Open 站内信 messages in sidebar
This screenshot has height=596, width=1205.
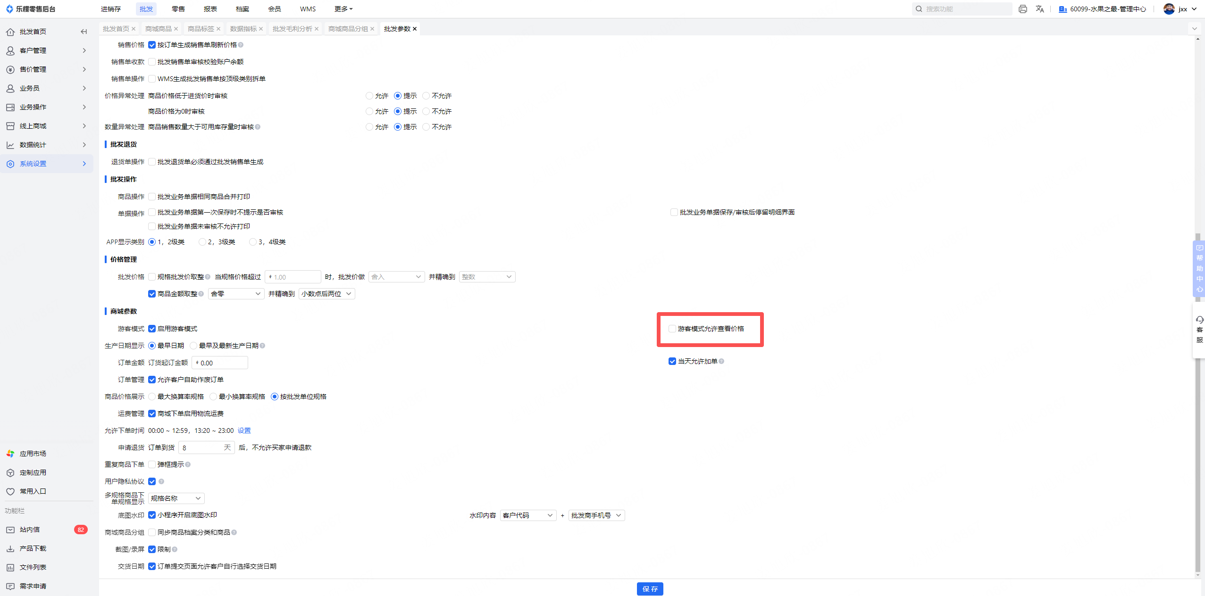(30, 530)
